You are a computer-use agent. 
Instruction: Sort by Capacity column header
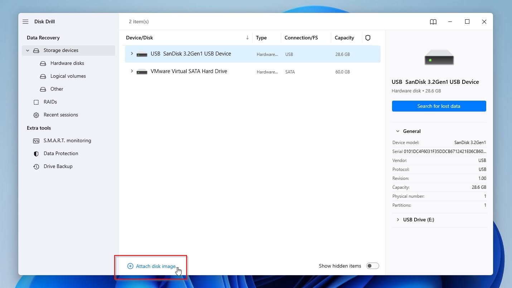pyautogui.click(x=344, y=38)
